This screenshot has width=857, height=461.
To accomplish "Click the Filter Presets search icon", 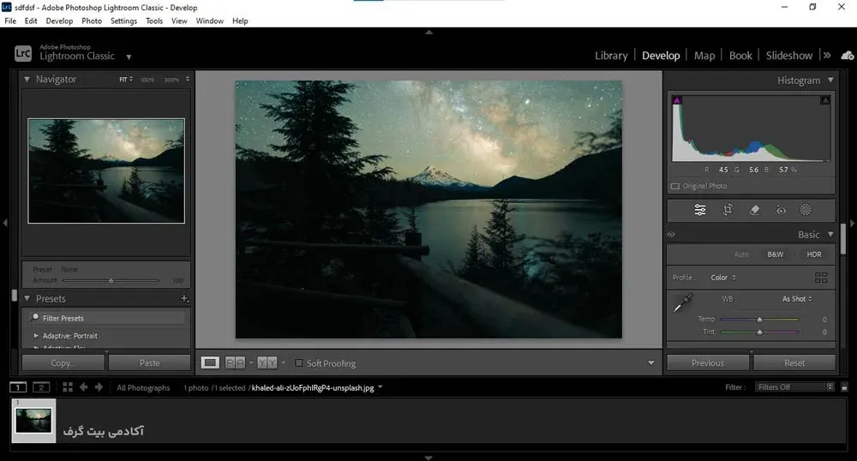I will (x=35, y=317).
